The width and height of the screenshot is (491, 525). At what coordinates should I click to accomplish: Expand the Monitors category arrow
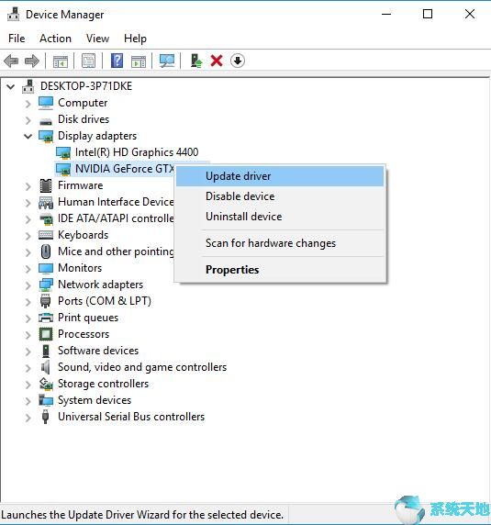(28, 269)
